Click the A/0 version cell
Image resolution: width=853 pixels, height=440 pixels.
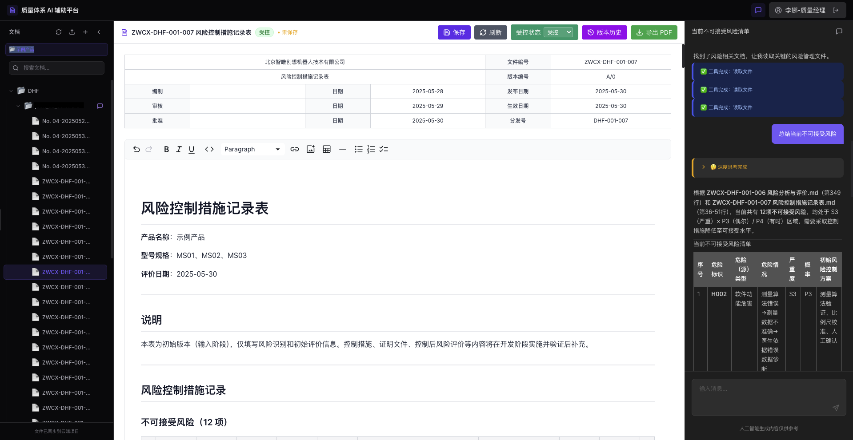pyautogui.click(x=611, y=77)
